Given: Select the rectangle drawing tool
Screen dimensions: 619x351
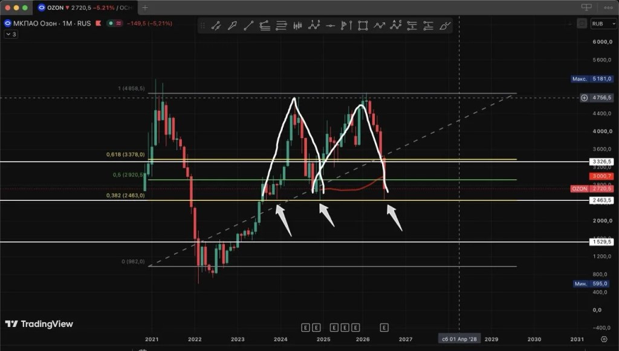Looking at the screenshot, I should pyautogui.click(x=363, y=25).
